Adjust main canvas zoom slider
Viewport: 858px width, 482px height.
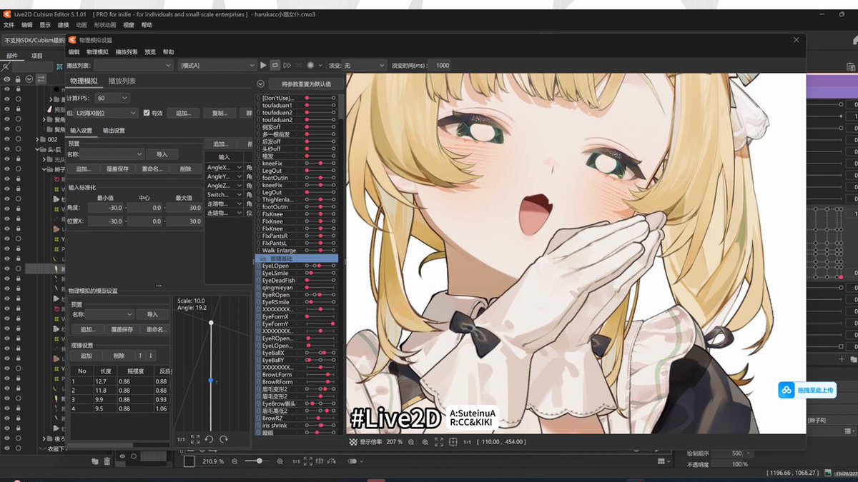pos(259,461)
